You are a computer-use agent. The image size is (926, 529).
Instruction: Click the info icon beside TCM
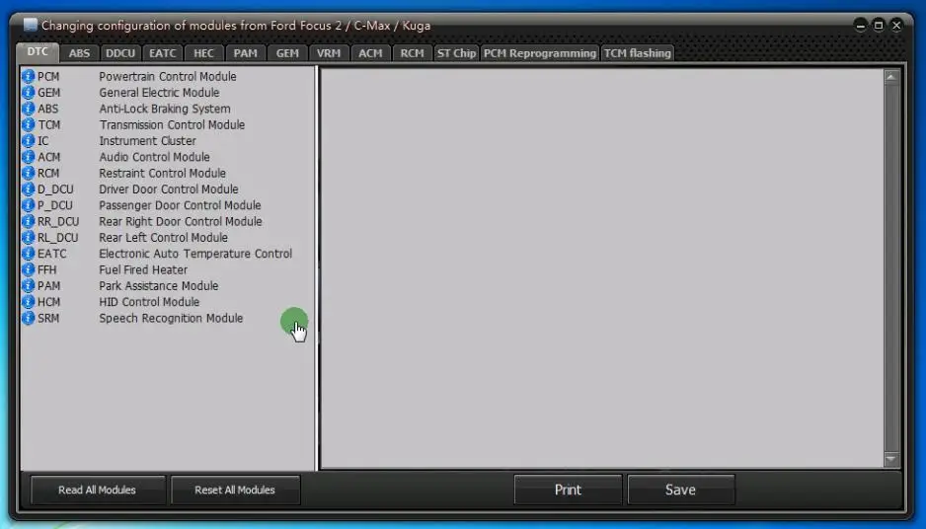(28, 124)
